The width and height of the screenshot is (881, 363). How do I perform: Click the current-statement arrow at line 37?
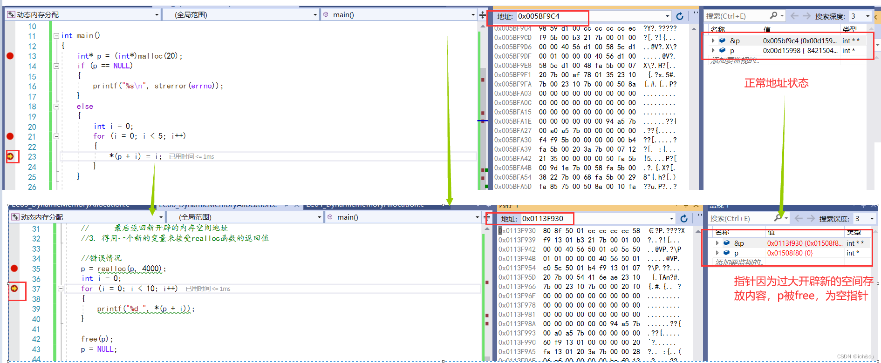[14, 289]
